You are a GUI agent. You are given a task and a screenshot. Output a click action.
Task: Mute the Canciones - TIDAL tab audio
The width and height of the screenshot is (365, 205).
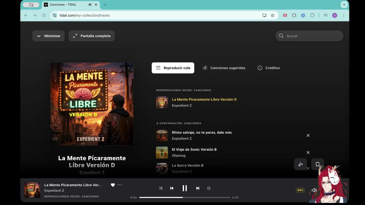(x=90, y=5)
